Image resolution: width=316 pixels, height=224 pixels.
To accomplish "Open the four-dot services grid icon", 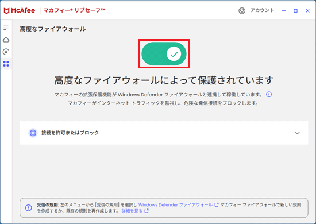I will [6, 64].
